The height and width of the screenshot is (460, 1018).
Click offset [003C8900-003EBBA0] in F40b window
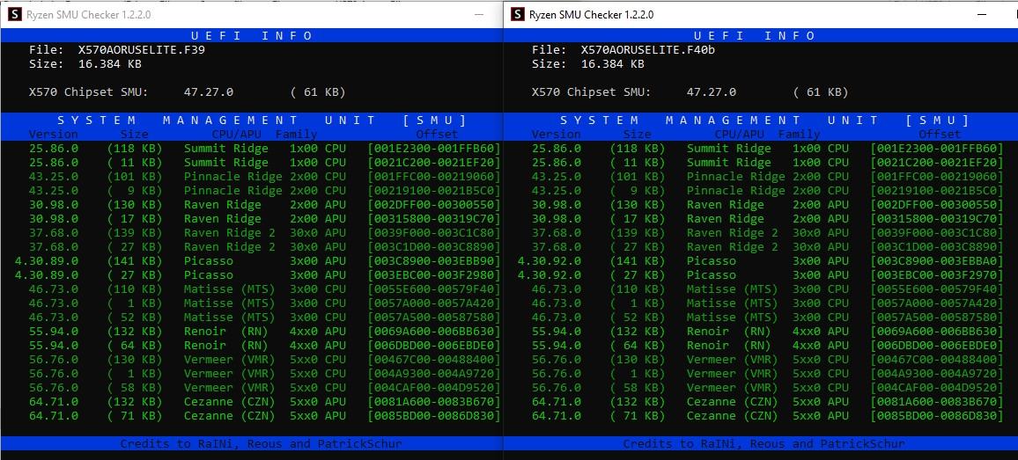[938, 261]
